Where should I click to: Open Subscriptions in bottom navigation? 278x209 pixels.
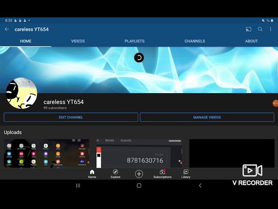162,174
